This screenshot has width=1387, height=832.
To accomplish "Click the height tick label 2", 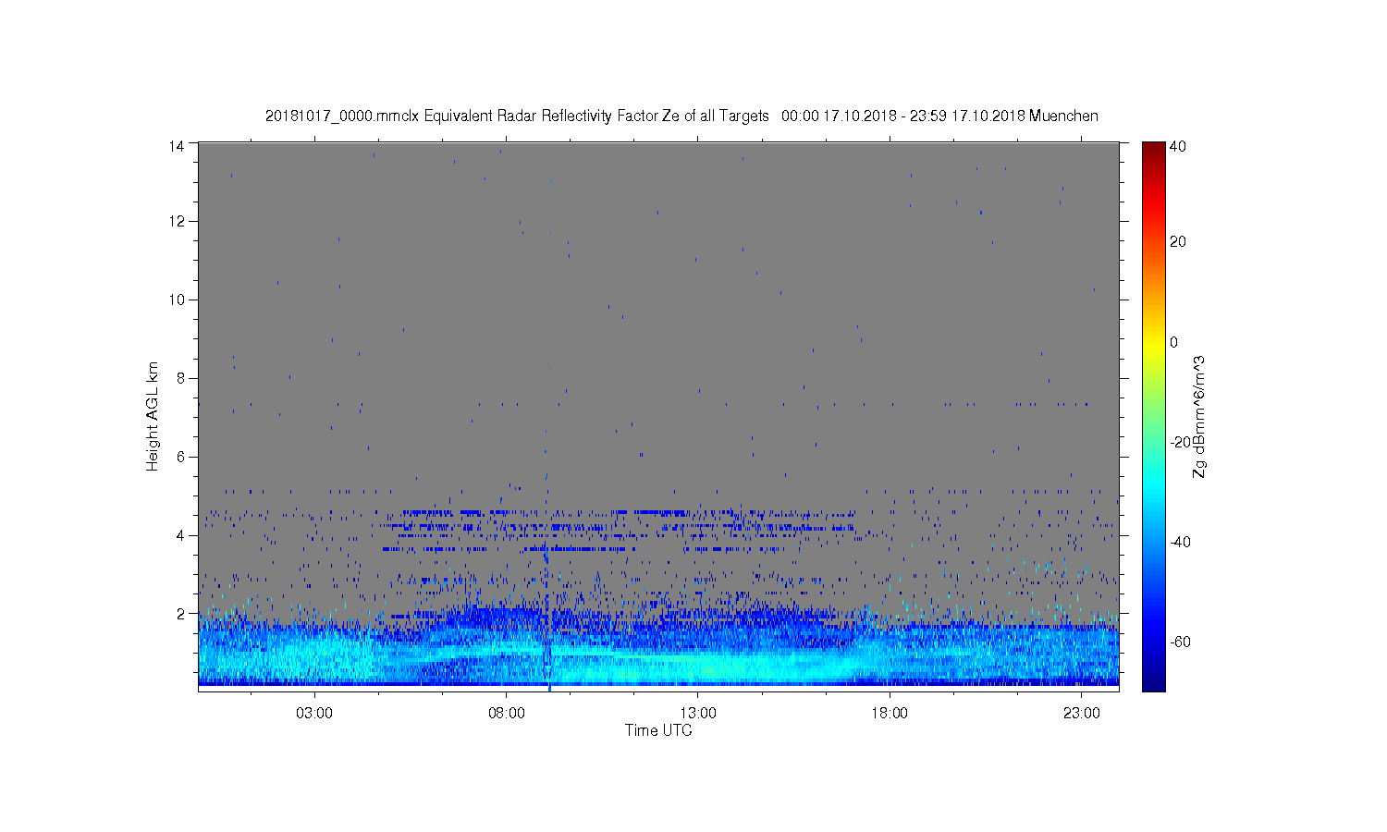I will point(181,614).
